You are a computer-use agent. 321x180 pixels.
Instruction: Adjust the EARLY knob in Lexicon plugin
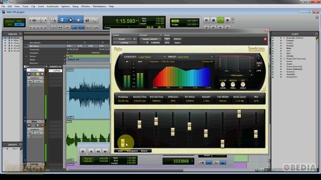coord(259,59)
